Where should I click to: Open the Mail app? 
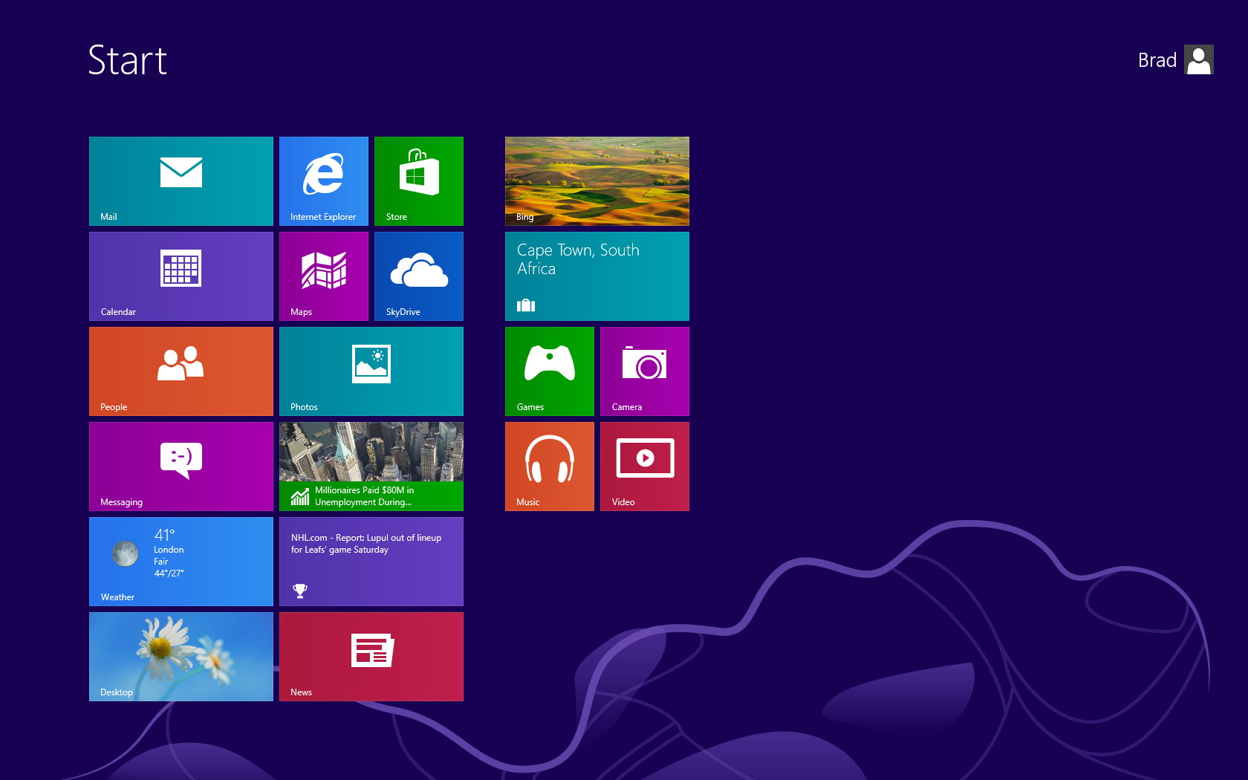click(x=181, y=181)
